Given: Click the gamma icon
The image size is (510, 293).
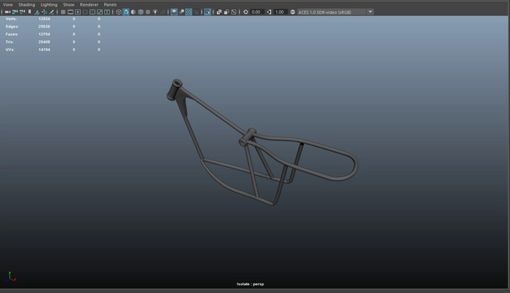Looking at the screenshot, I should coord(270,12).
